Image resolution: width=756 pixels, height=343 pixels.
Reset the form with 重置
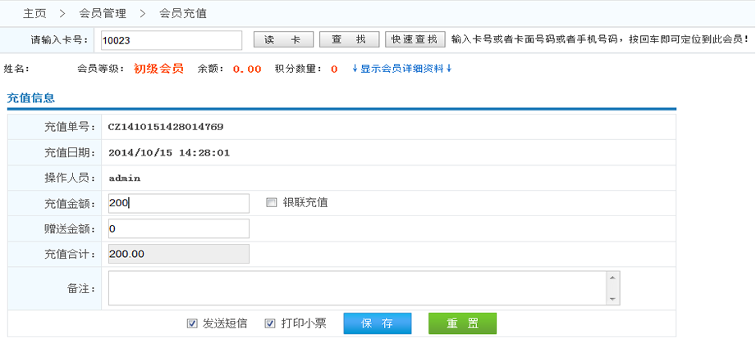[462, 323]
